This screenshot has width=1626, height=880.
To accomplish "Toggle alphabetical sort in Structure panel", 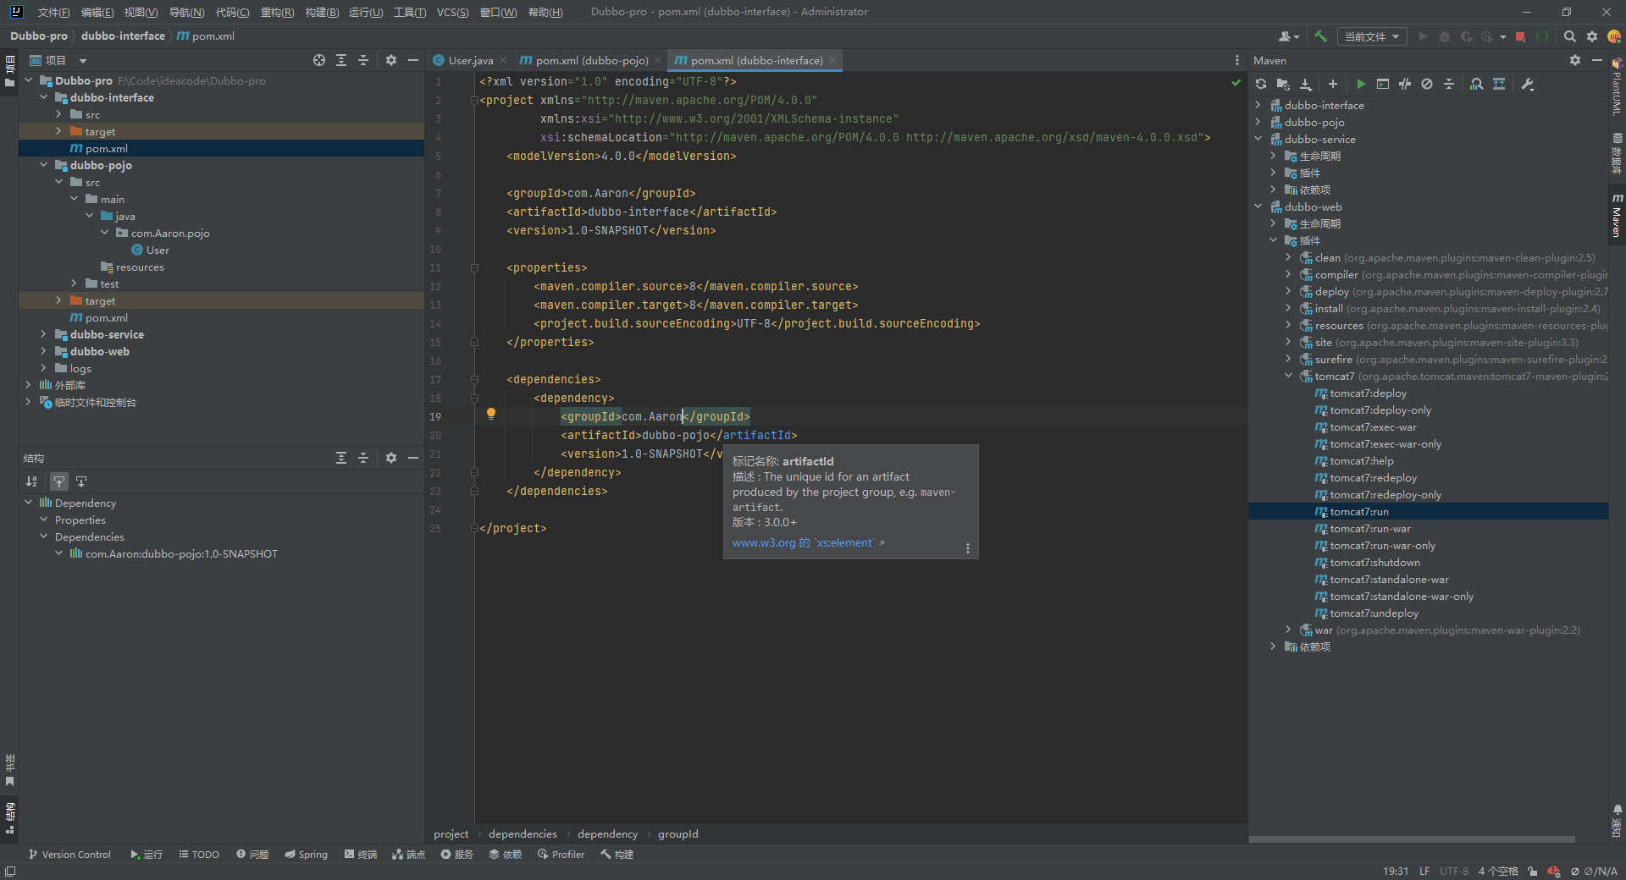I will [x=31, y=481].
